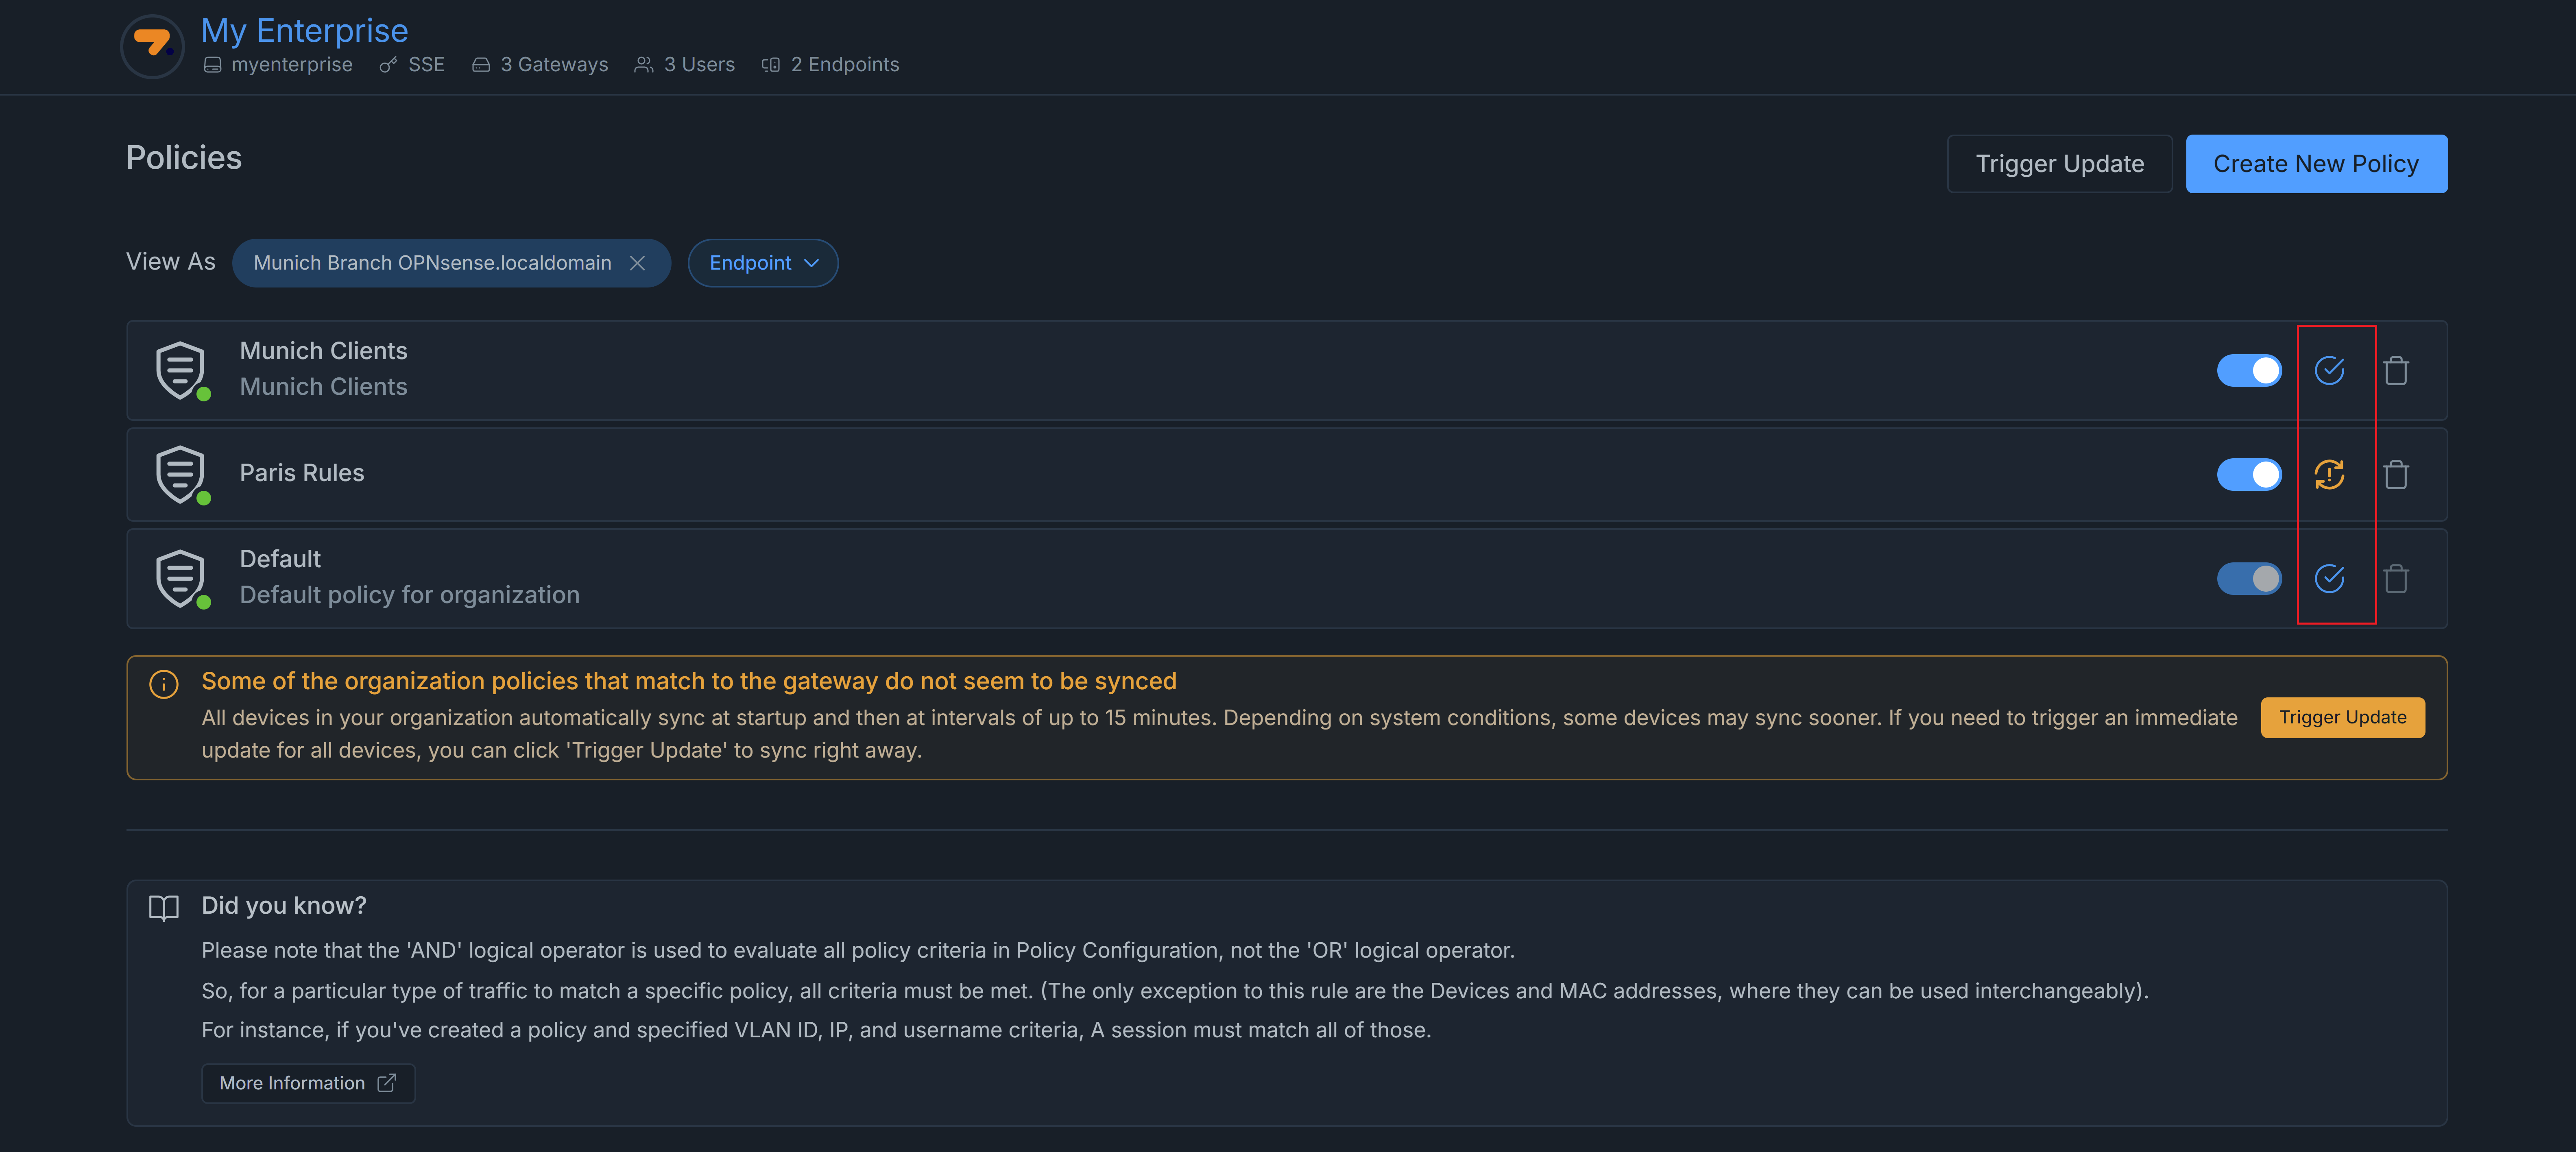Click the users icon next to 3 Users
Viewport: 2576px width, 1152px height.
coord(644,65)
